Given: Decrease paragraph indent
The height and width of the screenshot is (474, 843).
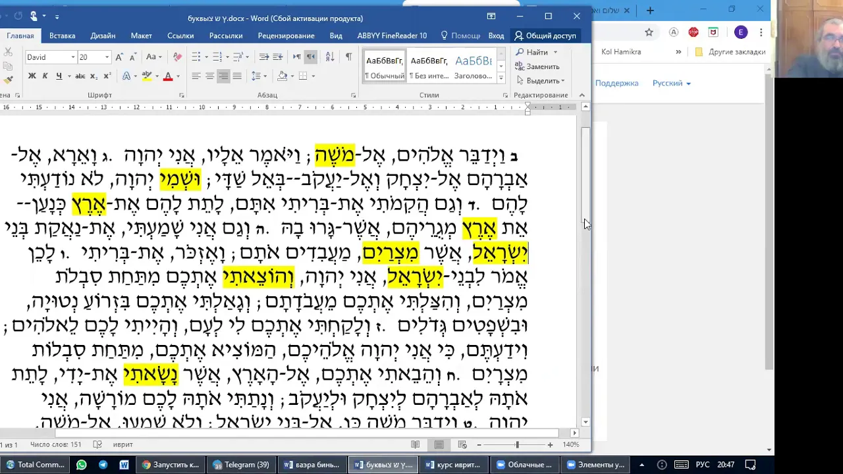Looking at the screenshot, I should point(264,57).
